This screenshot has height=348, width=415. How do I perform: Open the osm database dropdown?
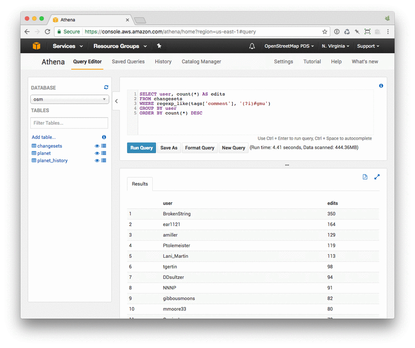[x=70, y=99]
